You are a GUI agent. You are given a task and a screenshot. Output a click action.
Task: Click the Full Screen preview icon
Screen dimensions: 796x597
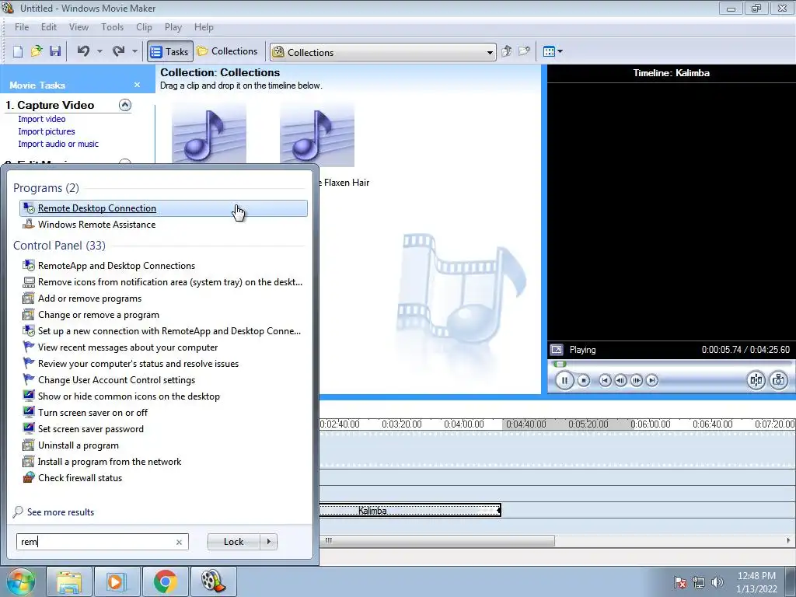[x=557, y=350]
